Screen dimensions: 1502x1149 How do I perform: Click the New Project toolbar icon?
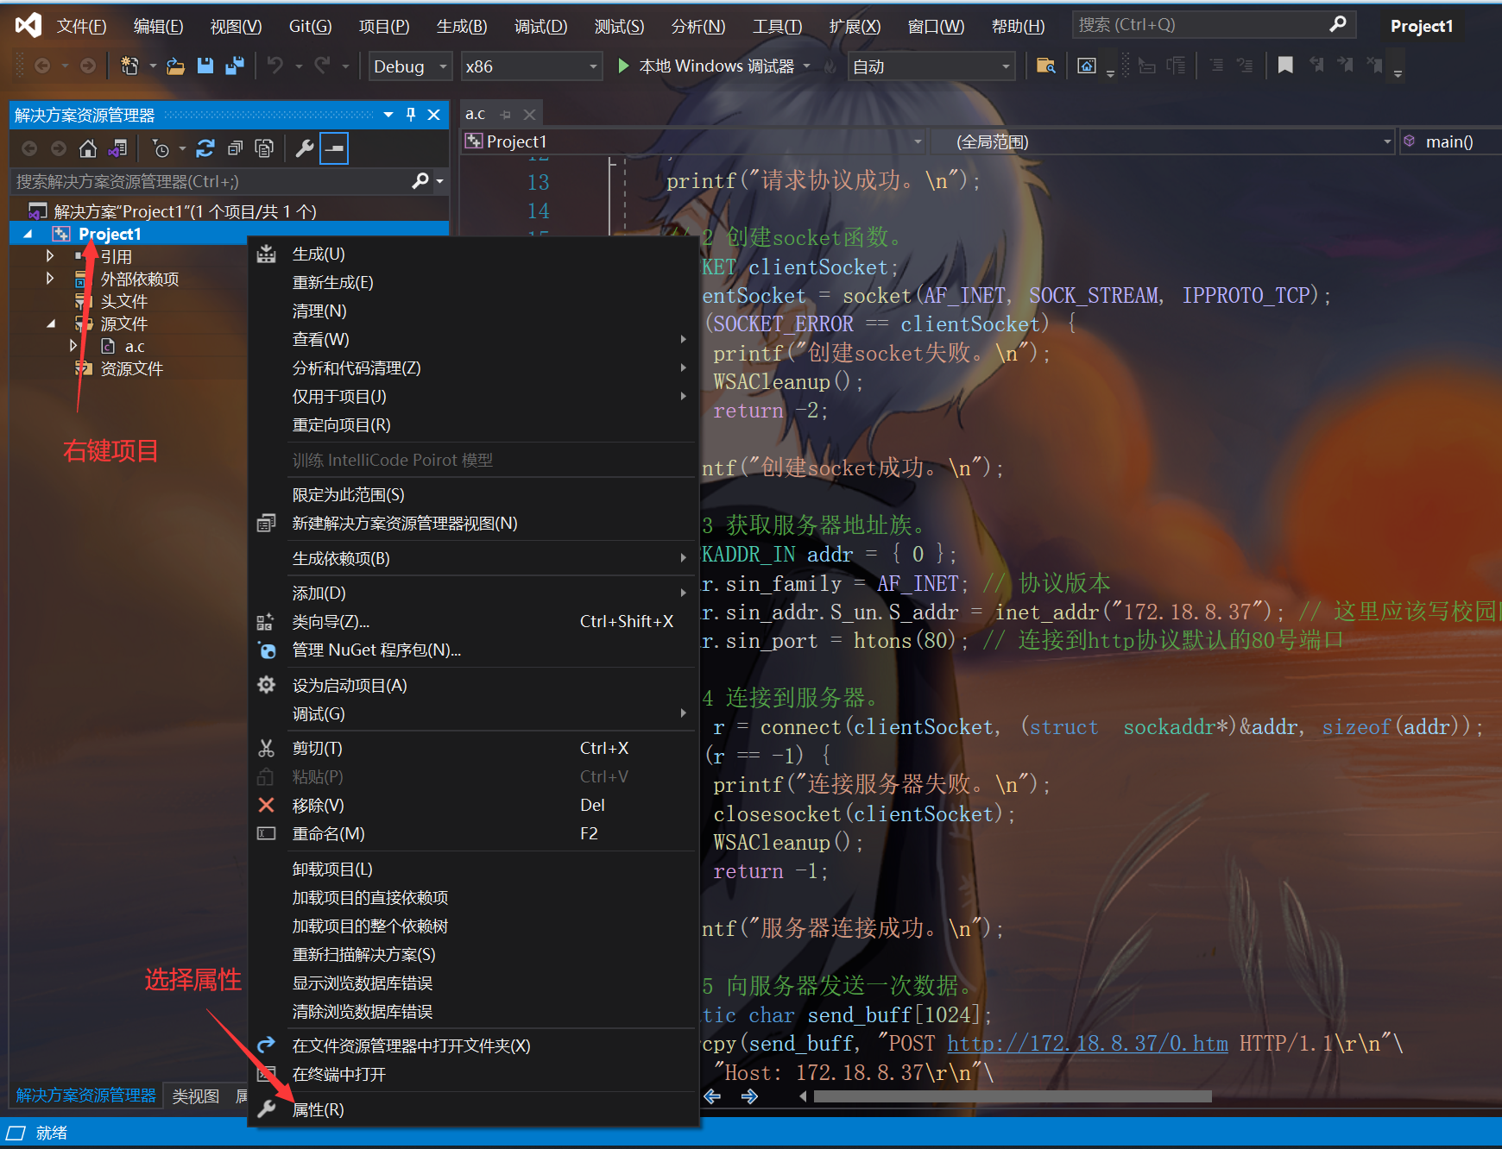pyautogui.click(x=129, y=66)
